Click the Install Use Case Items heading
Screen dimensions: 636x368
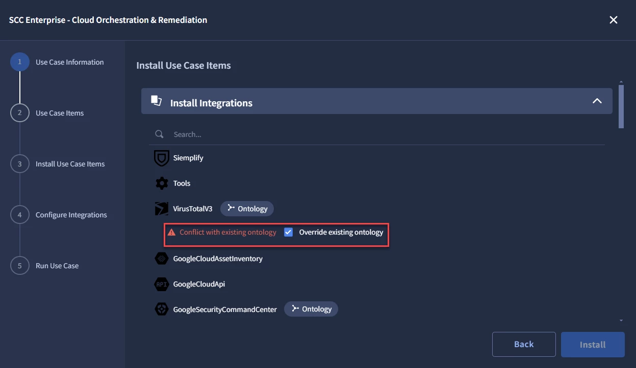pyautogui.click(x=184, y=66)
